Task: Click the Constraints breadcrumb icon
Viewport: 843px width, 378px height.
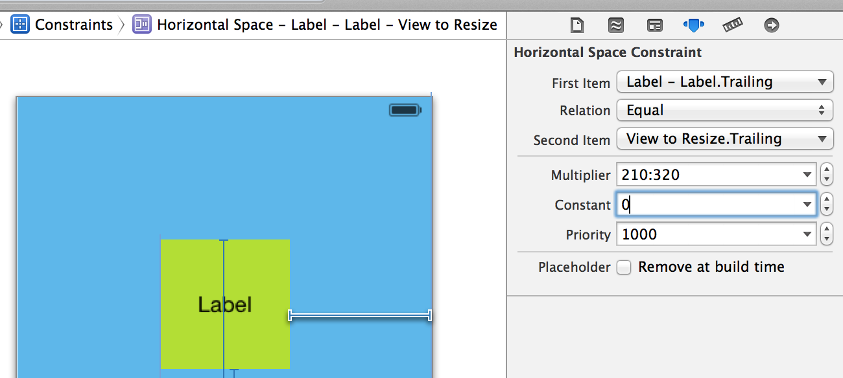Action: [20, 25]
